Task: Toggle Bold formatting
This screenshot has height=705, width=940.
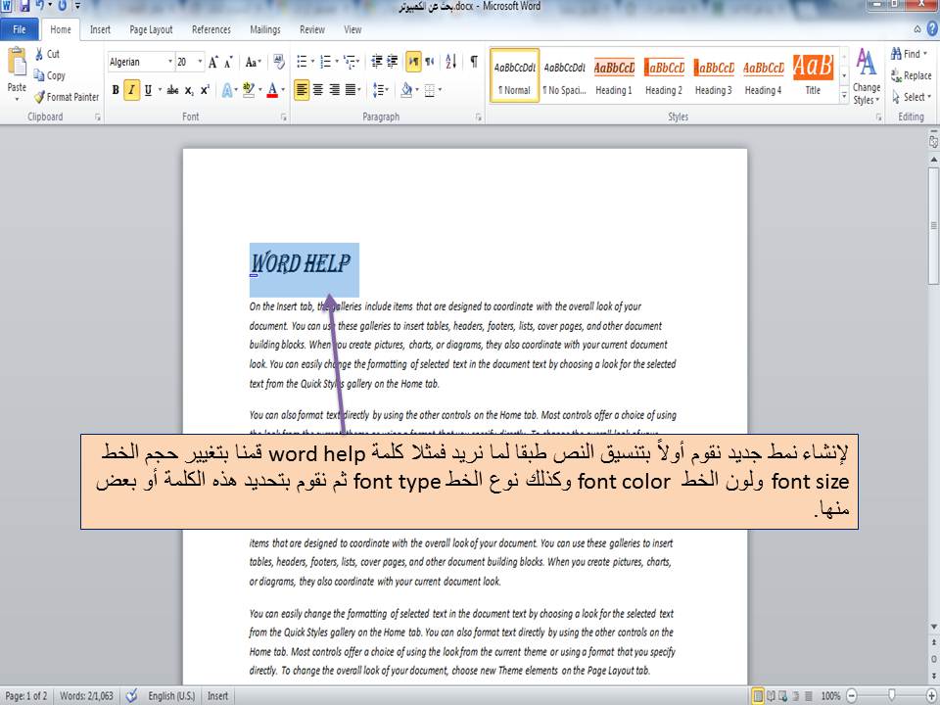Action: [116, 90]
